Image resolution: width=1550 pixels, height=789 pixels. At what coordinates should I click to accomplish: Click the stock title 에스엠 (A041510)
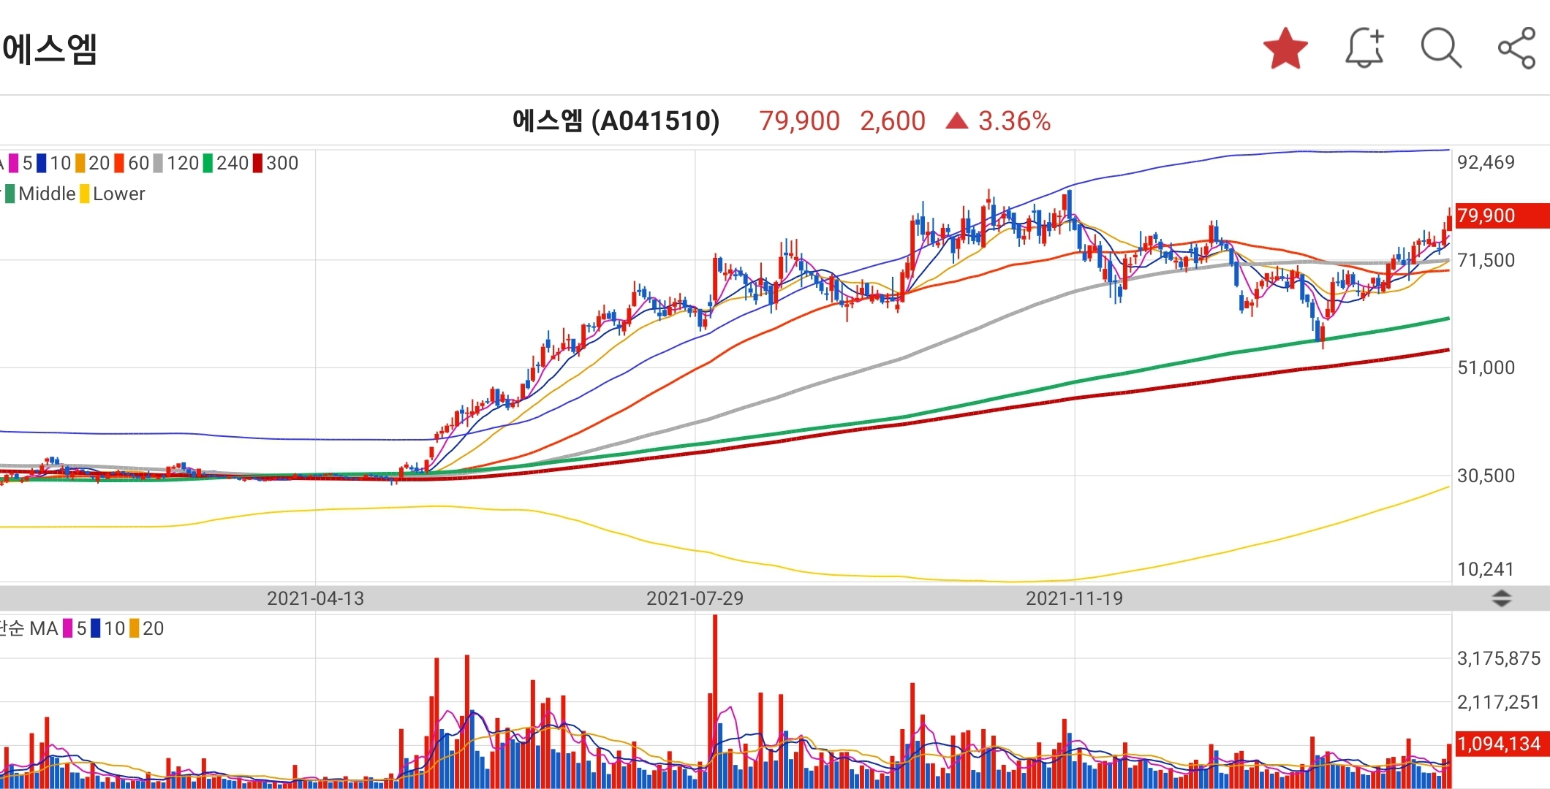(616, 121)
